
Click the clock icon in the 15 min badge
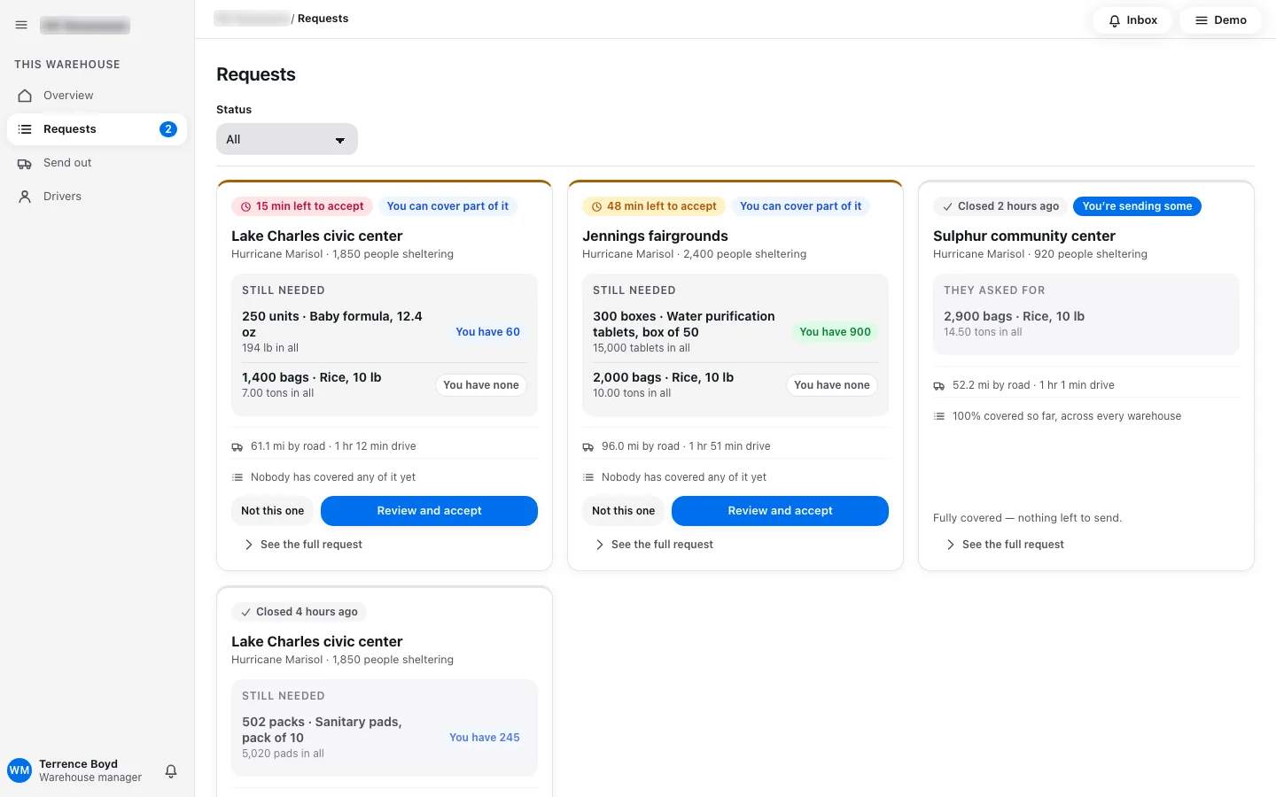pyautogui.click(x=246, y=206)
